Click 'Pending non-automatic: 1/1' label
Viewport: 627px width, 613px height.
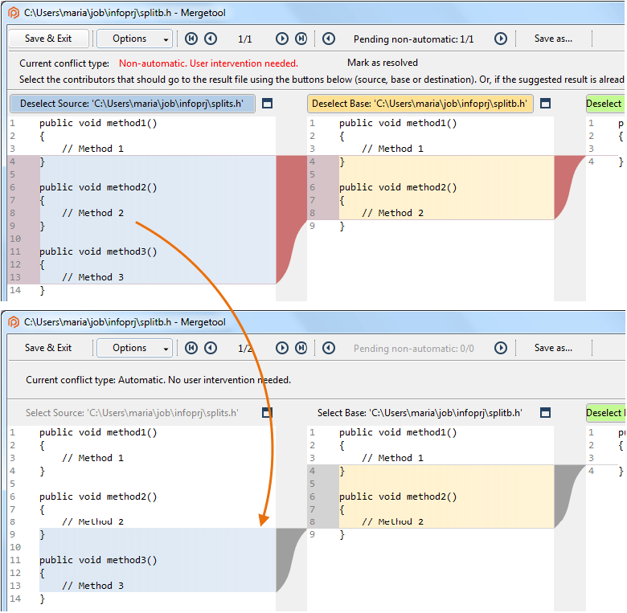(x=413, y=39)
